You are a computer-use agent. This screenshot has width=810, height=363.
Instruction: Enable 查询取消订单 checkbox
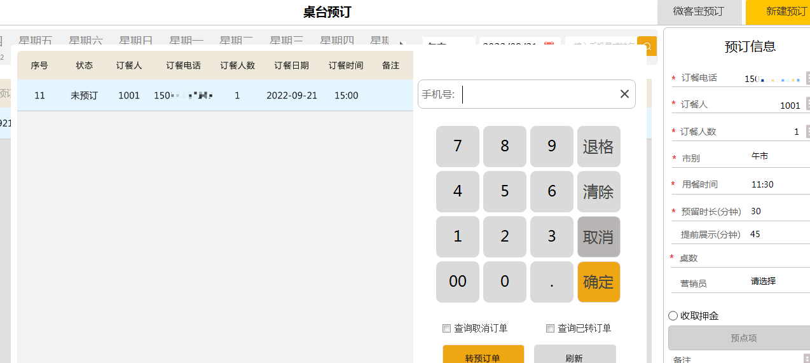[447, 329]
